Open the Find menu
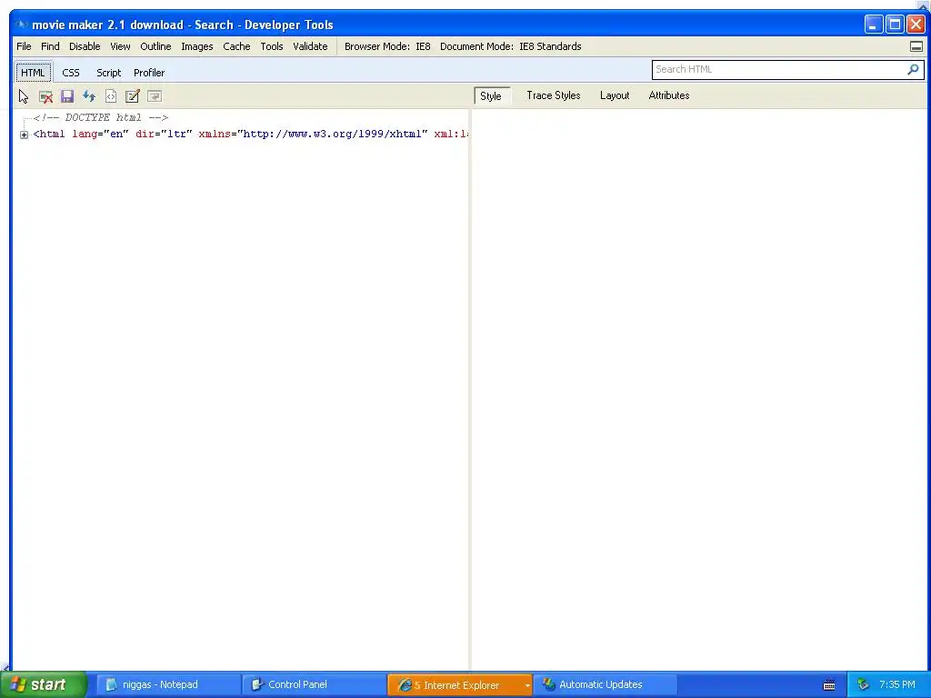The height and width of the screenshot is (698, 931). tap(50, 46)
